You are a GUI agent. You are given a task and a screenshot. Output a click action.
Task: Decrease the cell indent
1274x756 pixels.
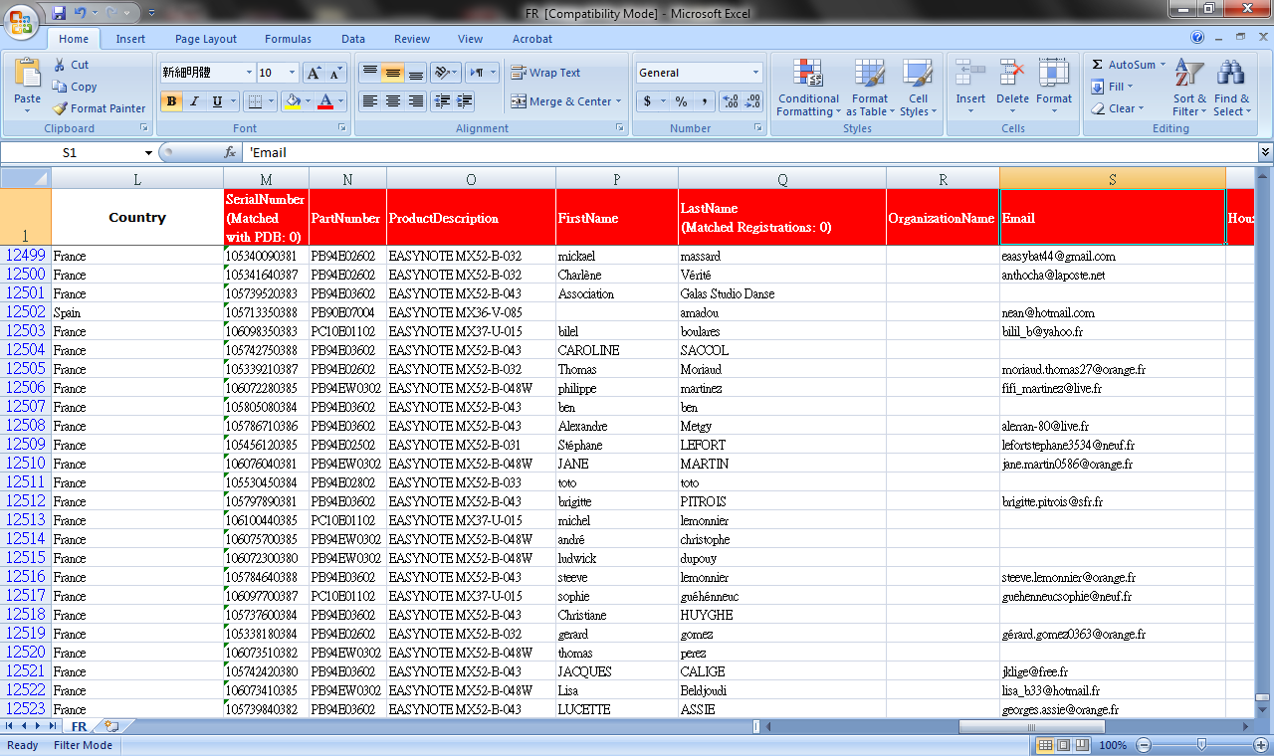click(x=442, y=101)
